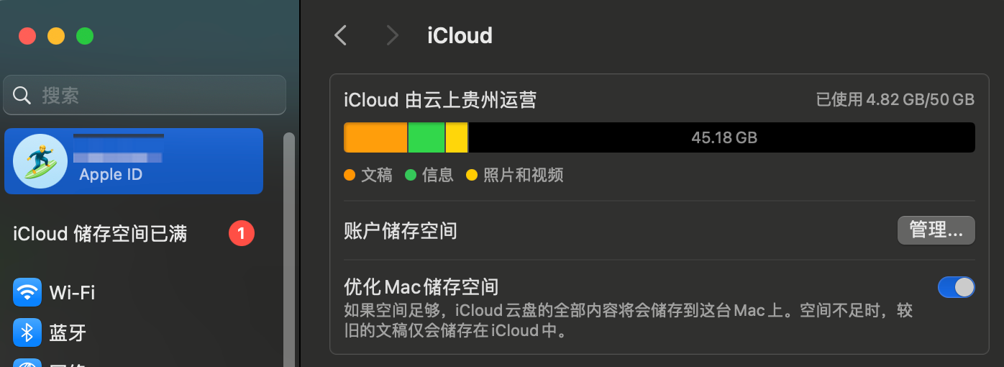Click the 照片和视频 legend label
The width and height of the screenshot is (1004, 367).
click(523, 174)
